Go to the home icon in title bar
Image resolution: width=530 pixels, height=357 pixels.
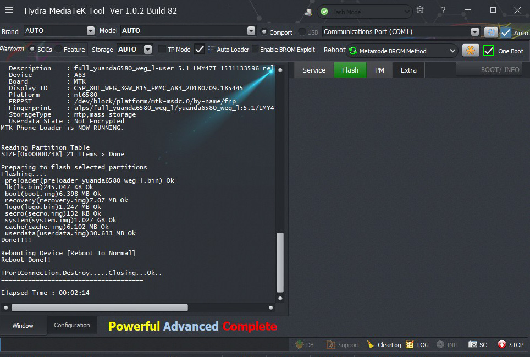[x=420, y=10]
